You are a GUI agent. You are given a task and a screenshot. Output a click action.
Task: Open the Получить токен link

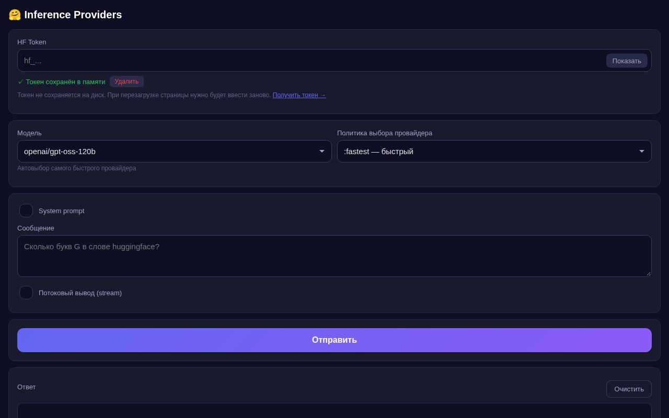pyautogui.click(x=299, y=95)
